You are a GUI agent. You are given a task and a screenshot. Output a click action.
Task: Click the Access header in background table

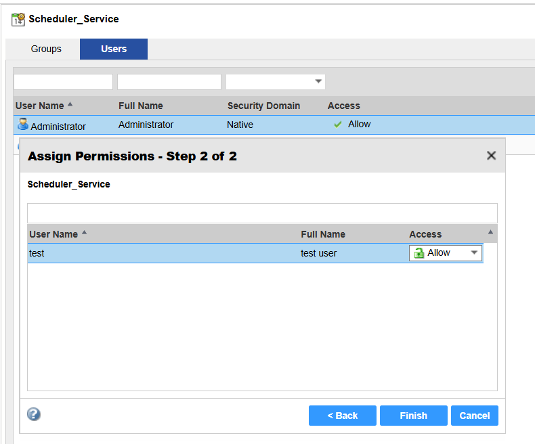343,106
